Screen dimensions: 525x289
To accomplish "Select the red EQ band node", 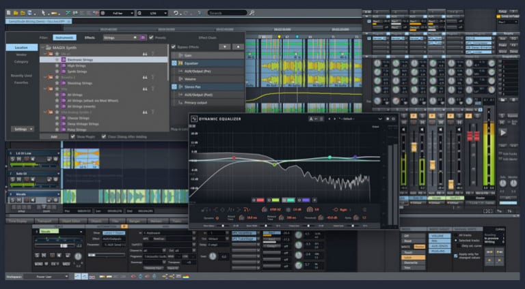I will tap(233, 157).
